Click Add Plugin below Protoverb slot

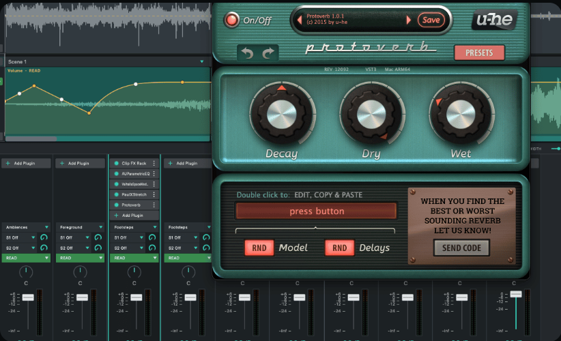pos(134,216)
